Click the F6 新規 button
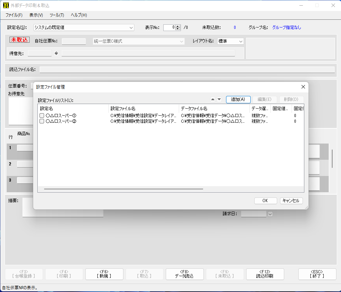 (104, 274)
